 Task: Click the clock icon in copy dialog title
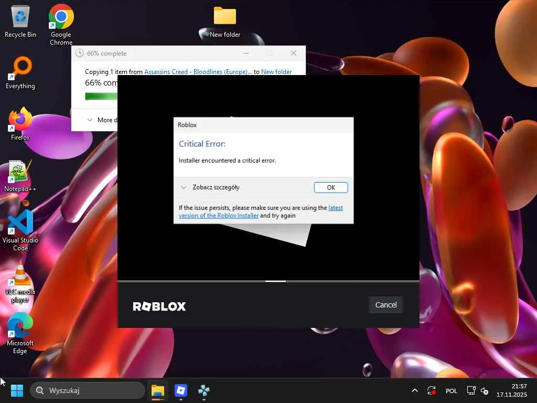click(80, 53)
